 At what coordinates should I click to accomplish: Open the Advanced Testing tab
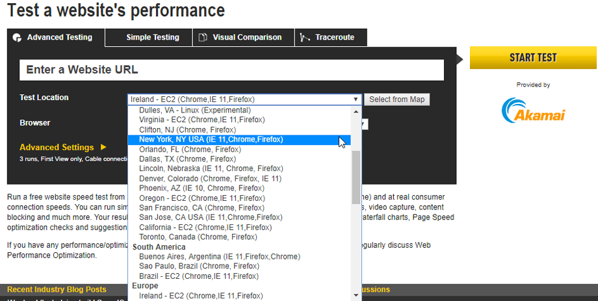point(59,38)
